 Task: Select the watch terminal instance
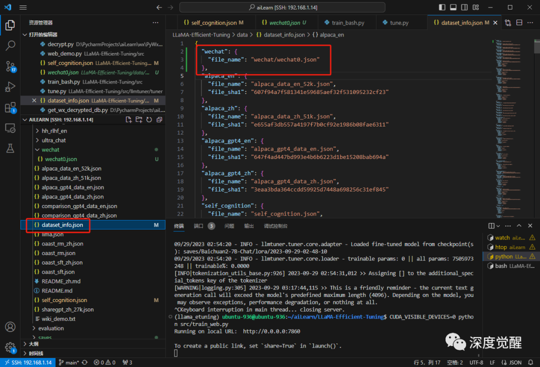[x=511, y=237]
